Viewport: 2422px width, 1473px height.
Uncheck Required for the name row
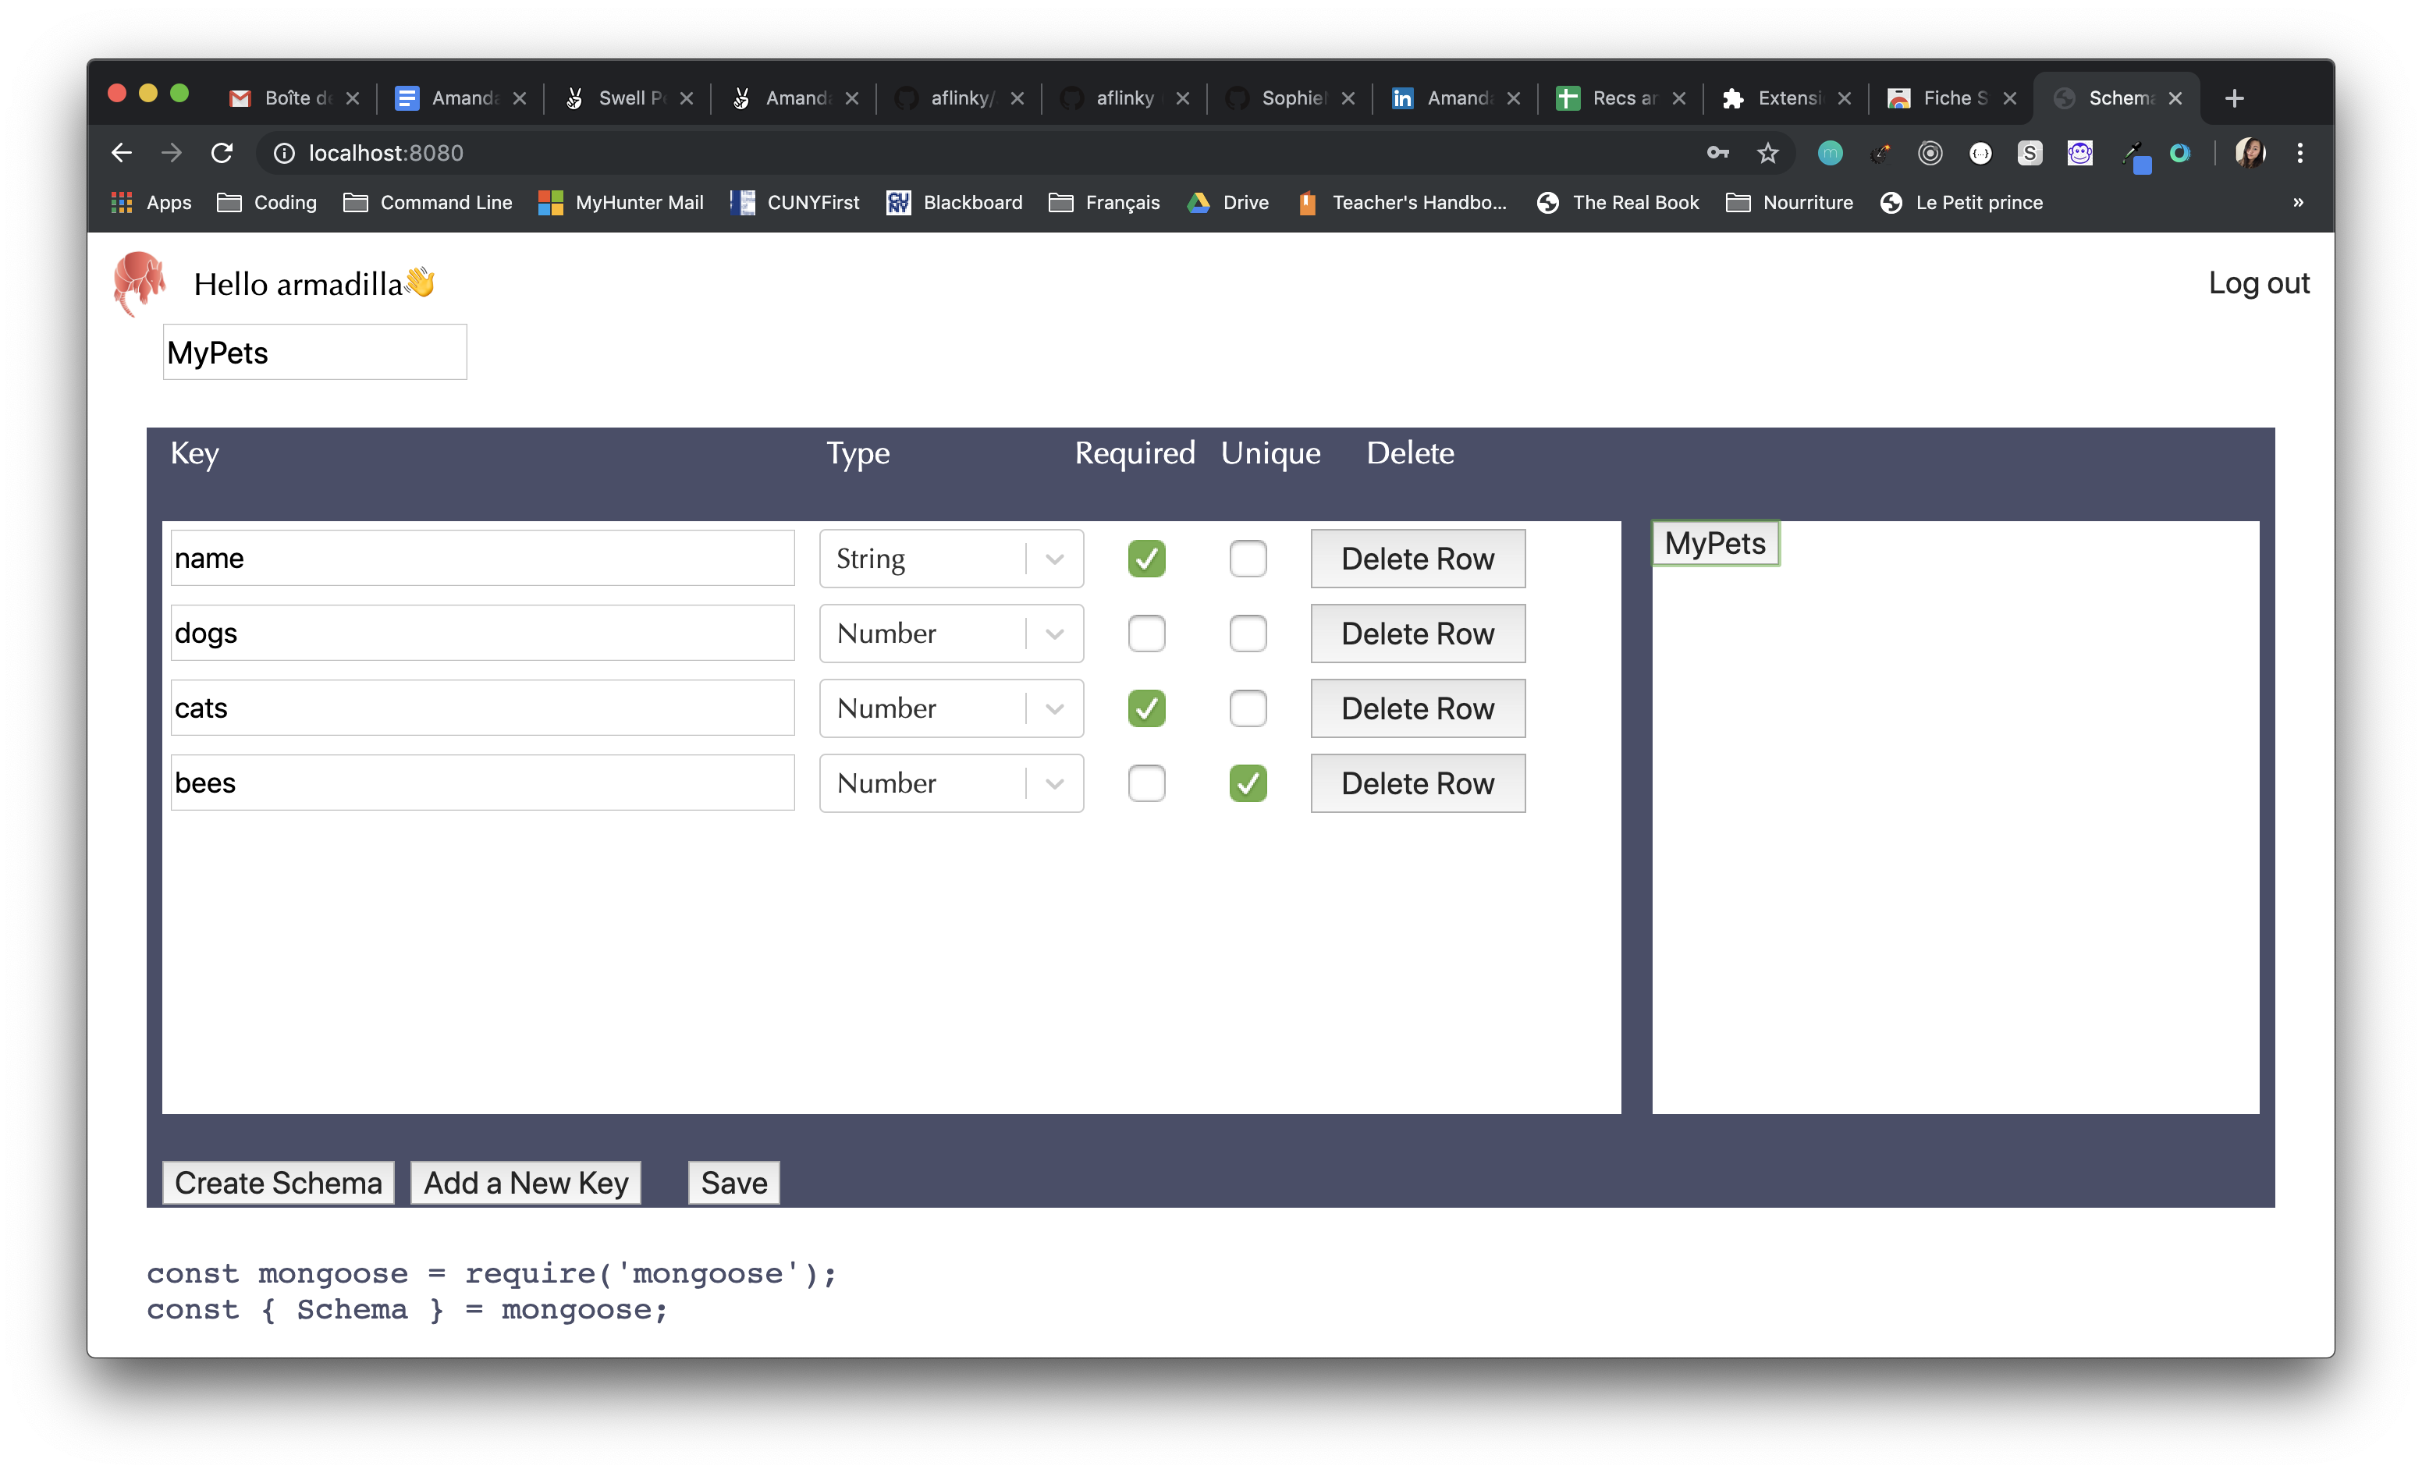[x=1146, y=558]
